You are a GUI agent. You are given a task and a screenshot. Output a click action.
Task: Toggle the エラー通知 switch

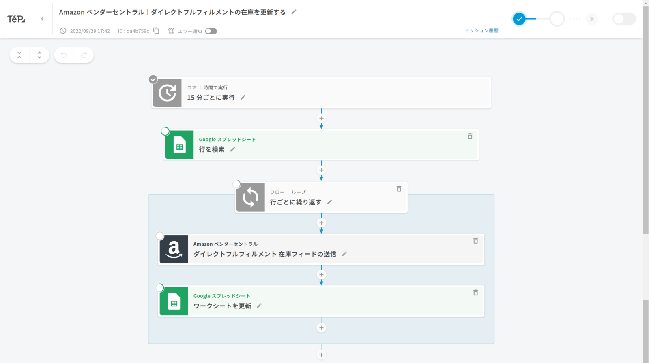pos(211,31)
